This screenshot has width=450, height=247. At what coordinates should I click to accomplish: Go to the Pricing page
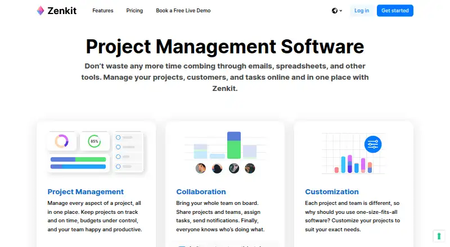point(134,11)
